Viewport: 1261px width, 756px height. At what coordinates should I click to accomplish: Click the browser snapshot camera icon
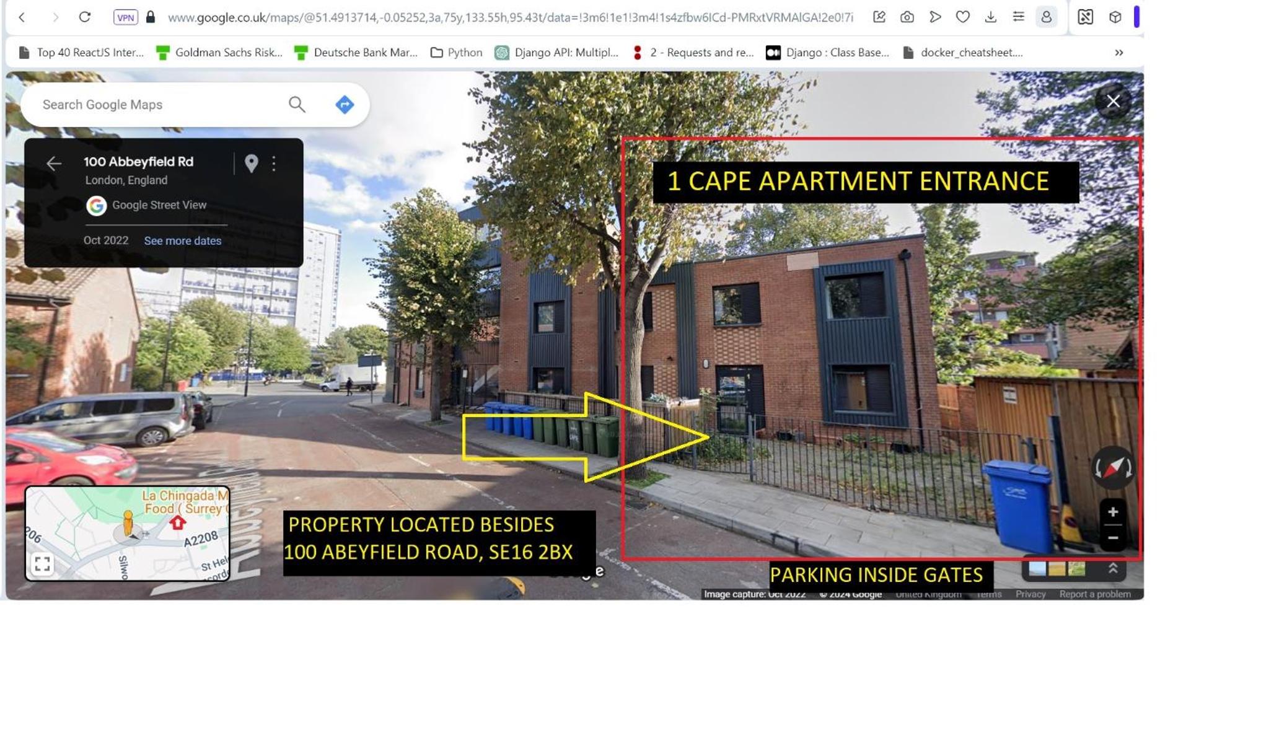907,17
